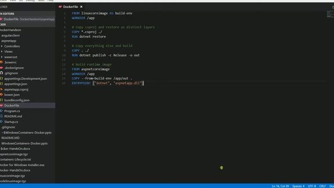Open the aspnetcoreimage.tgz file
The width and height of the screenshot is (334, 188).
click(14, 154)
